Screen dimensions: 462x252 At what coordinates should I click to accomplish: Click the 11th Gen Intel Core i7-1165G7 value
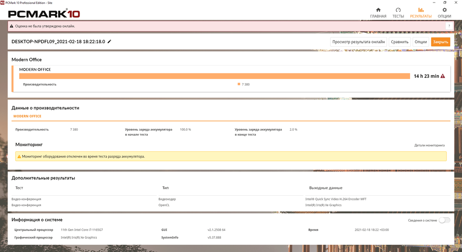click(x=82, y=230)
